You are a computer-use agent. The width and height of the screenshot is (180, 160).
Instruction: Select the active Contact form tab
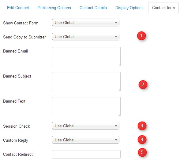pos(163,8)
